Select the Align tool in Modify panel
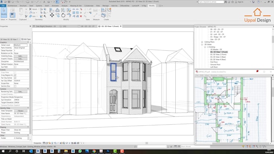The width and height of the screenshot is (274, 154). click(x=52, y=10)
